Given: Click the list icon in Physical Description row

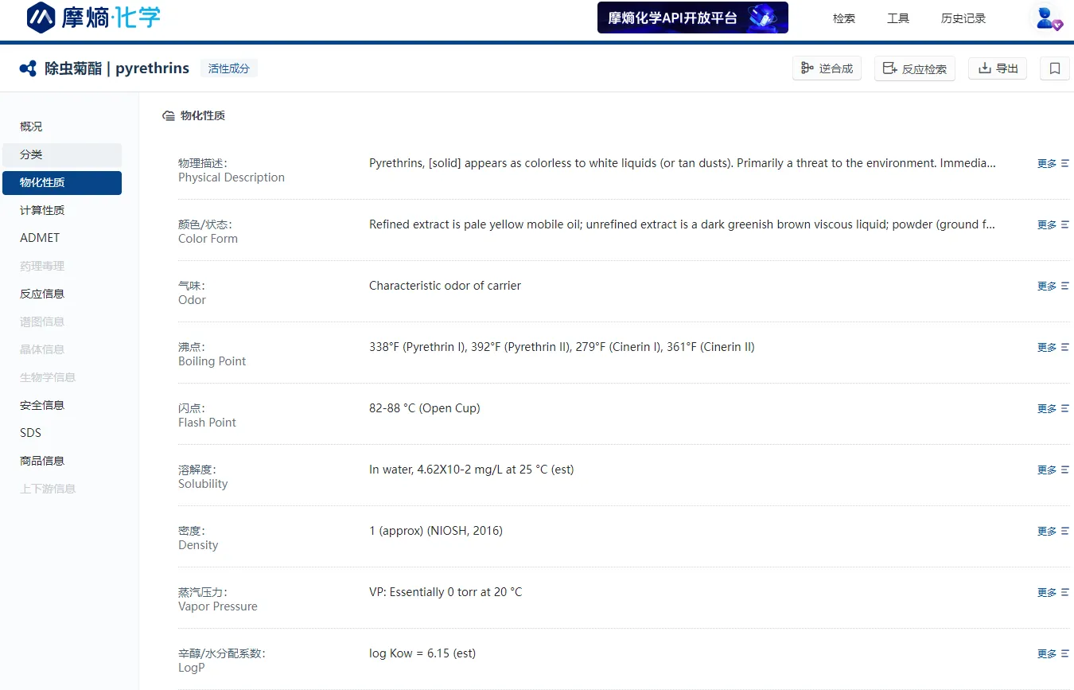Looking at the screenshot, I should 1065,163.
